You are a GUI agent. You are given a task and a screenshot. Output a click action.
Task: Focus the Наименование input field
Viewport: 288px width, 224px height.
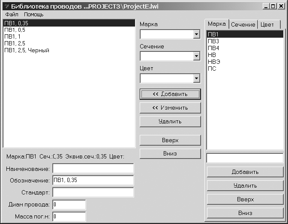pos(93,168)
